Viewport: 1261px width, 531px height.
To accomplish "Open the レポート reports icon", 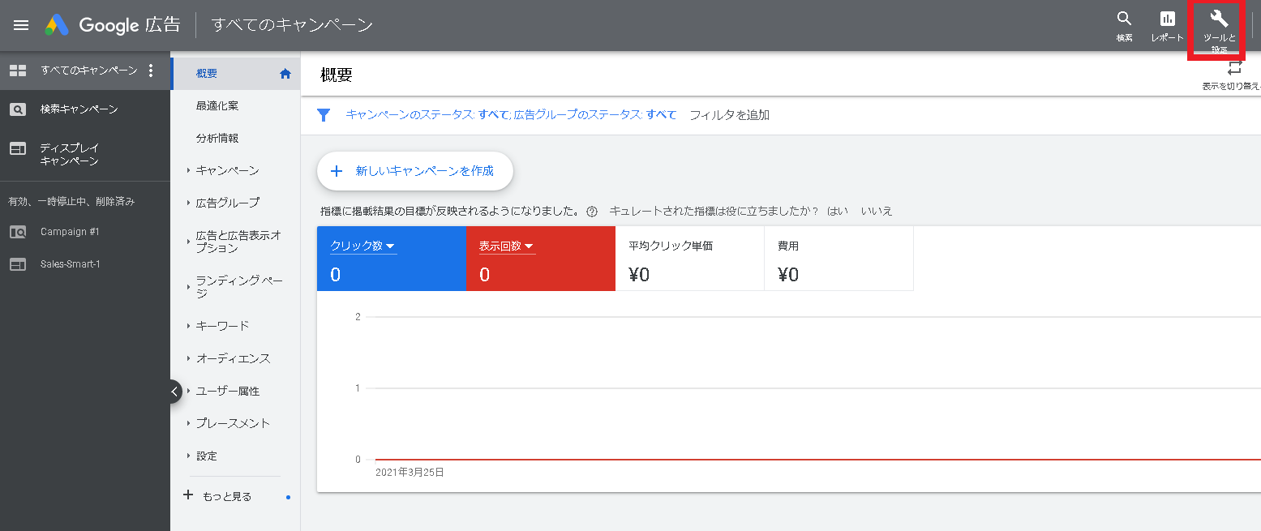I will tap(1167, 27).
